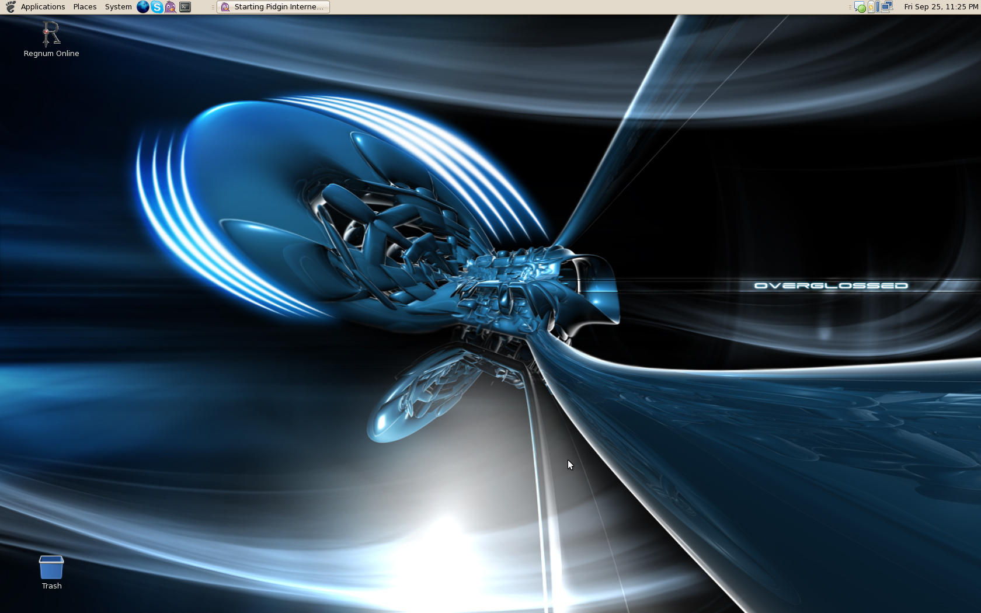Click the network connection tray icon
981x613 pixels.
pos(887,7)
